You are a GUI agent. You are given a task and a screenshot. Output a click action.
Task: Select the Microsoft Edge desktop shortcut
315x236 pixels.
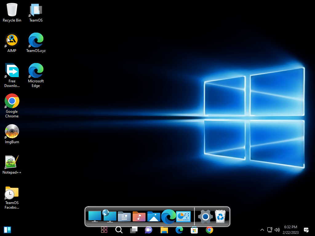(x=36, y=76)
